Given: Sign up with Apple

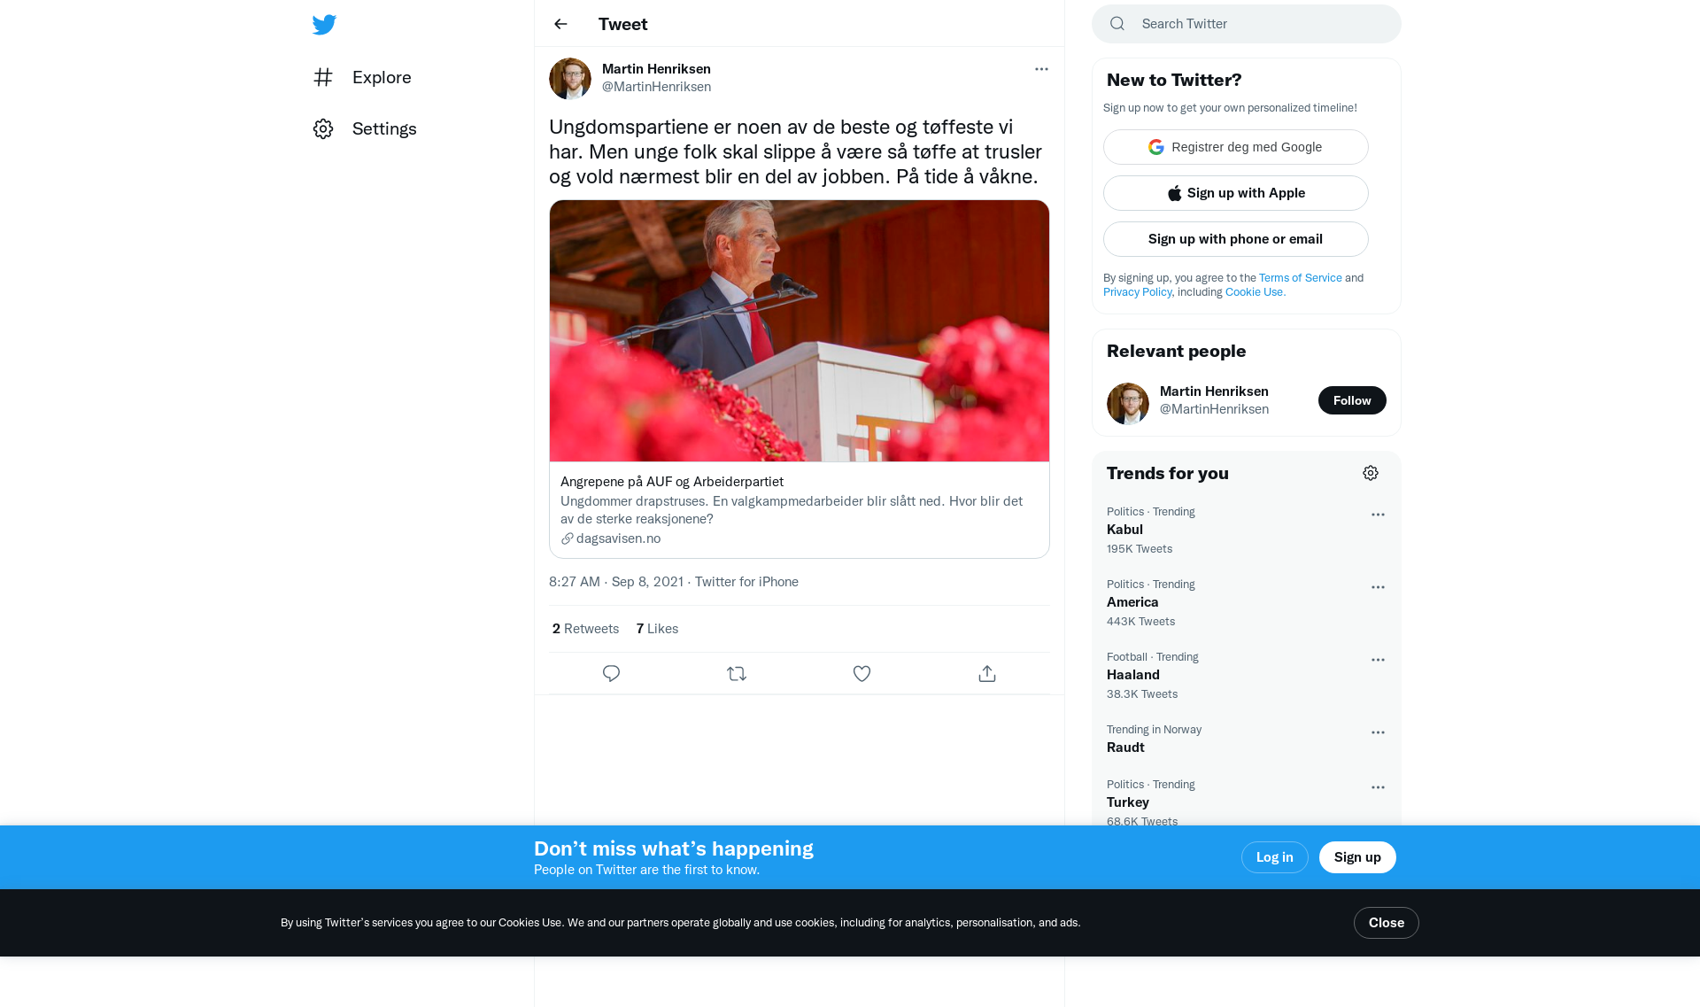Looking at the screenshot, I should coord(1236,193).
